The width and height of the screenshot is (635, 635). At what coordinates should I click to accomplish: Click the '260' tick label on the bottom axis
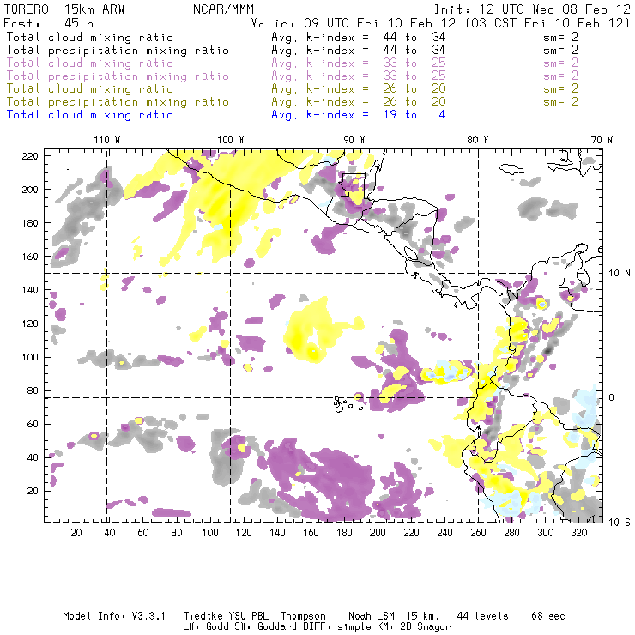coord(478,533)
